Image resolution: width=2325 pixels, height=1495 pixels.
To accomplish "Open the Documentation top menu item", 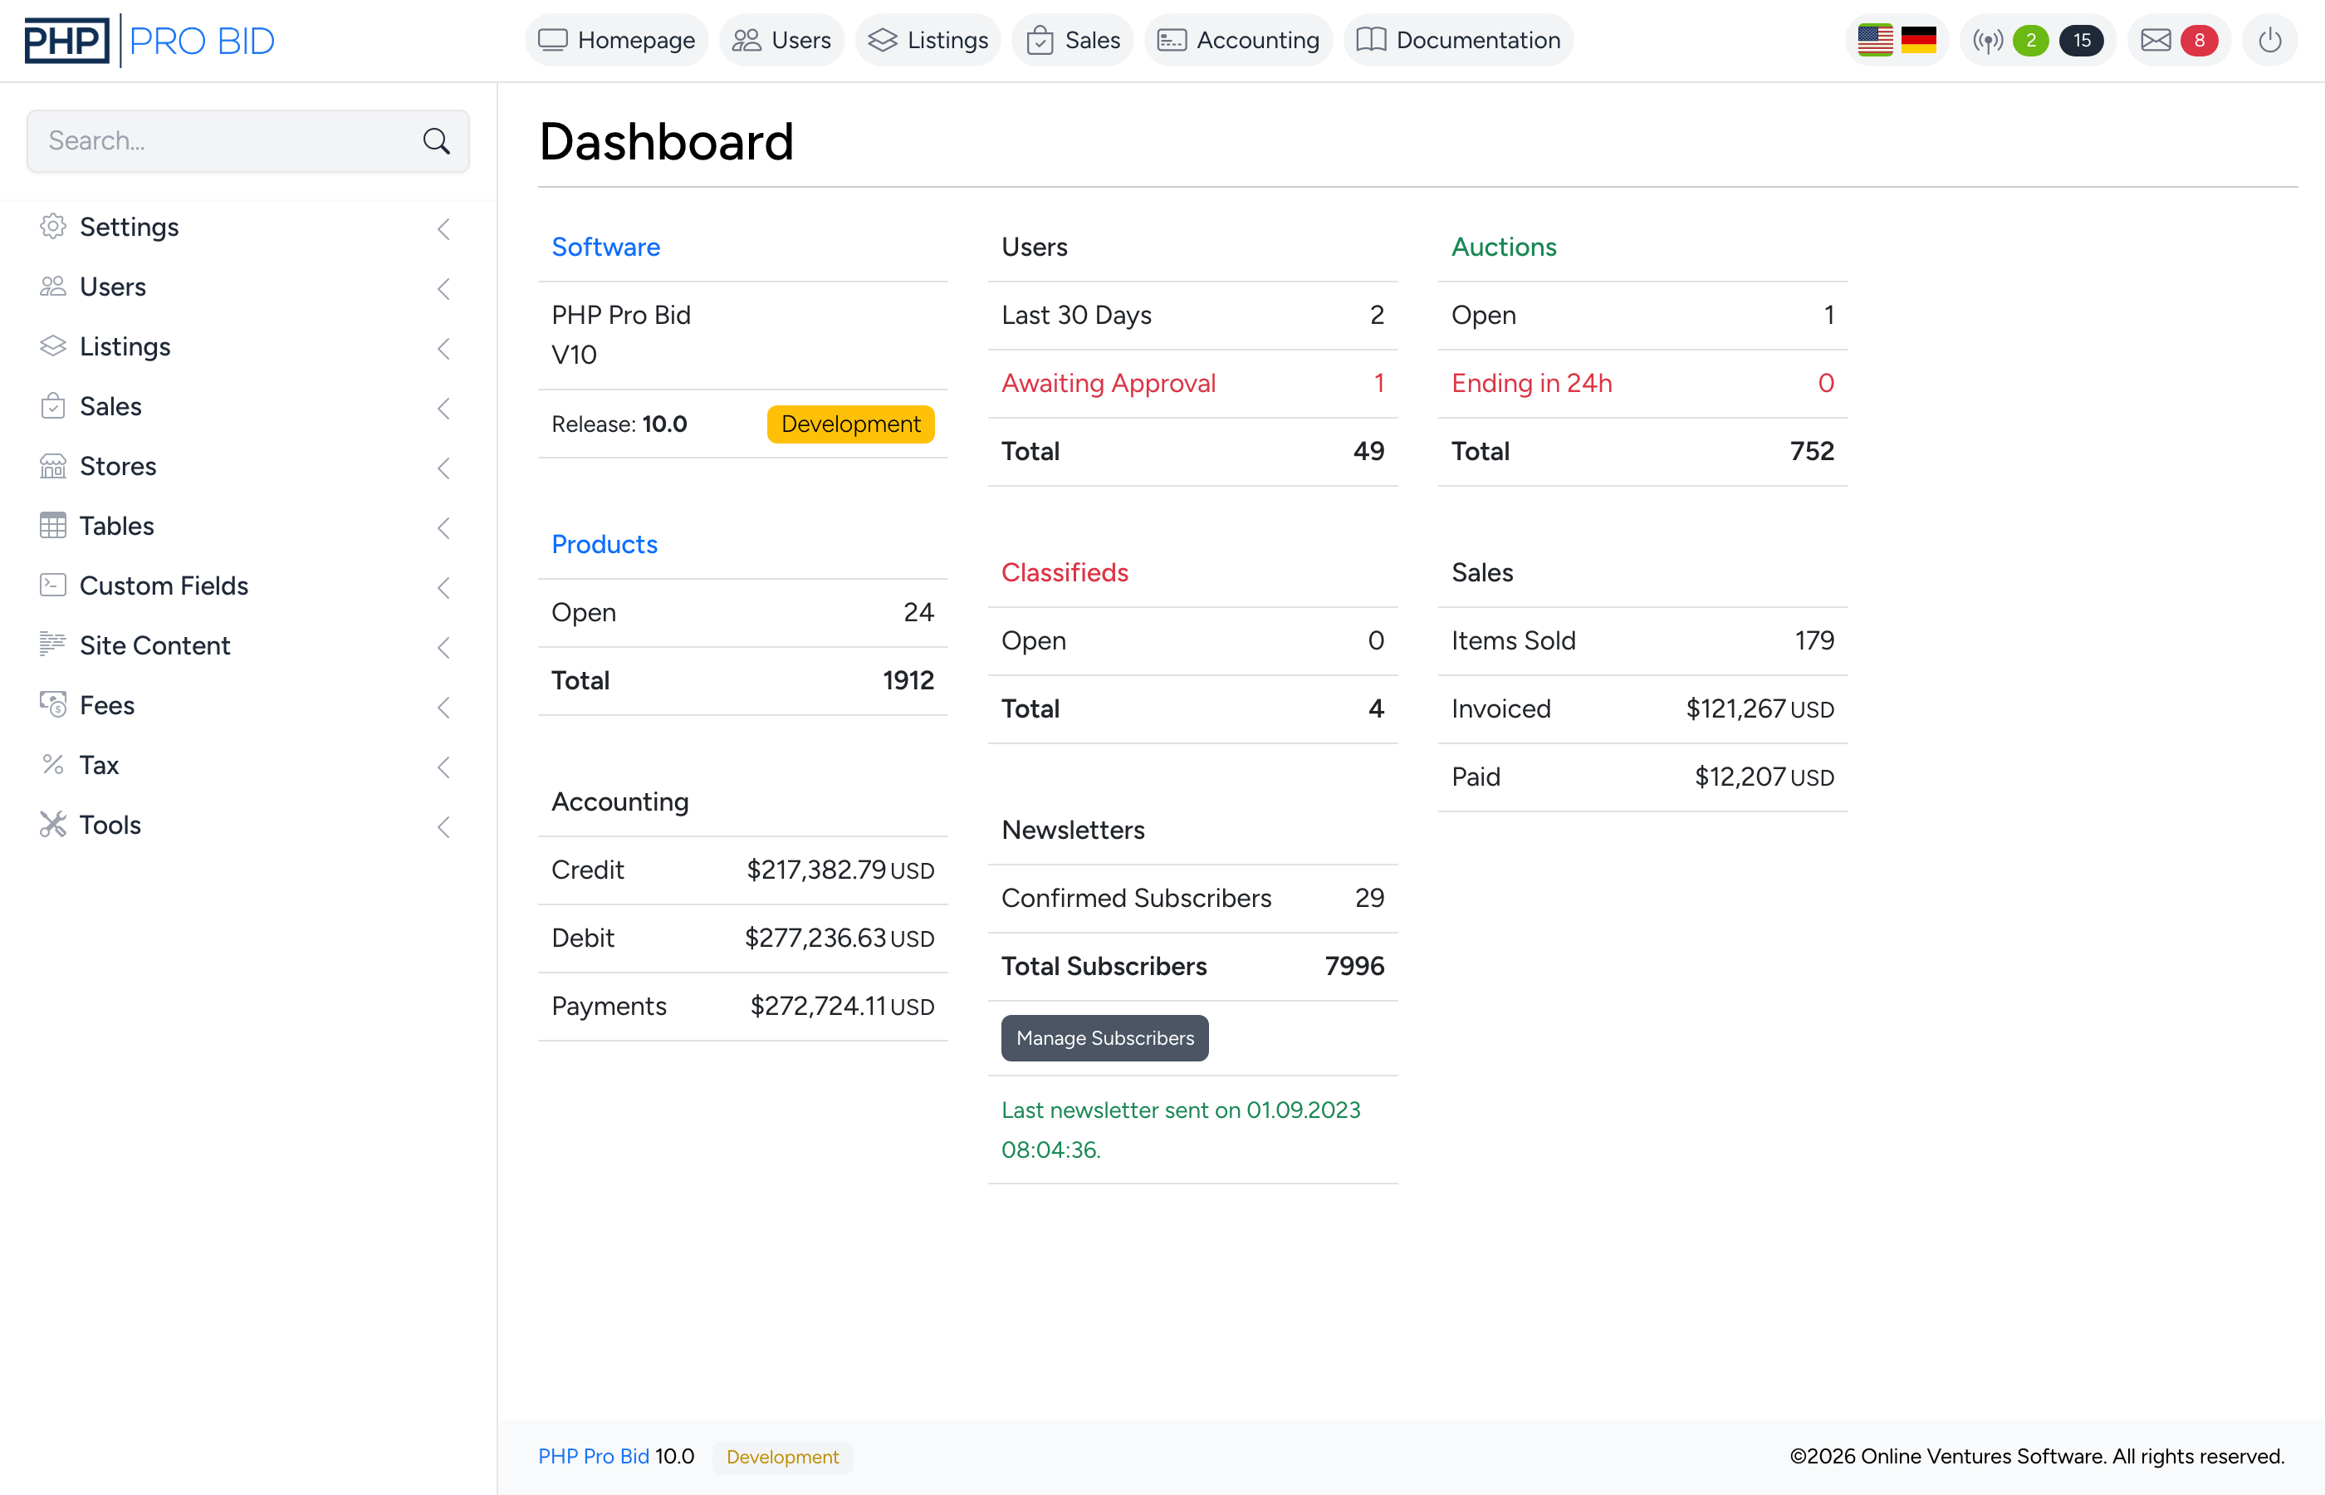I will click(x=1458, y=40).
